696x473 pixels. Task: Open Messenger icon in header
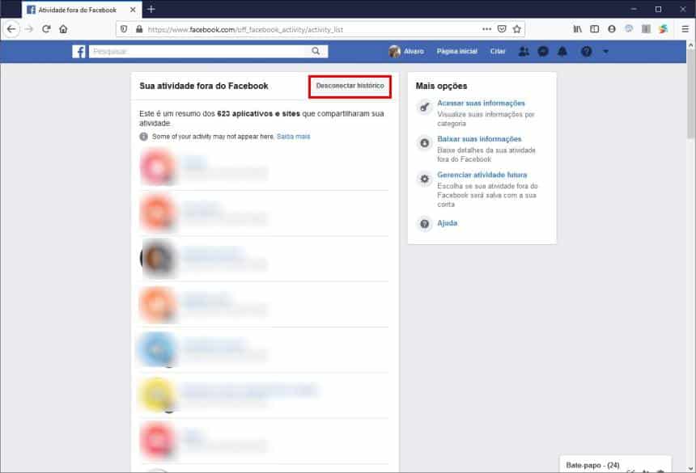click(543, 52)
